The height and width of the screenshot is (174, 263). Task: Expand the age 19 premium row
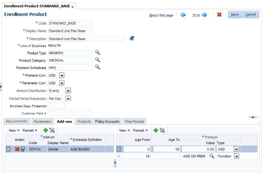point(119,156)
